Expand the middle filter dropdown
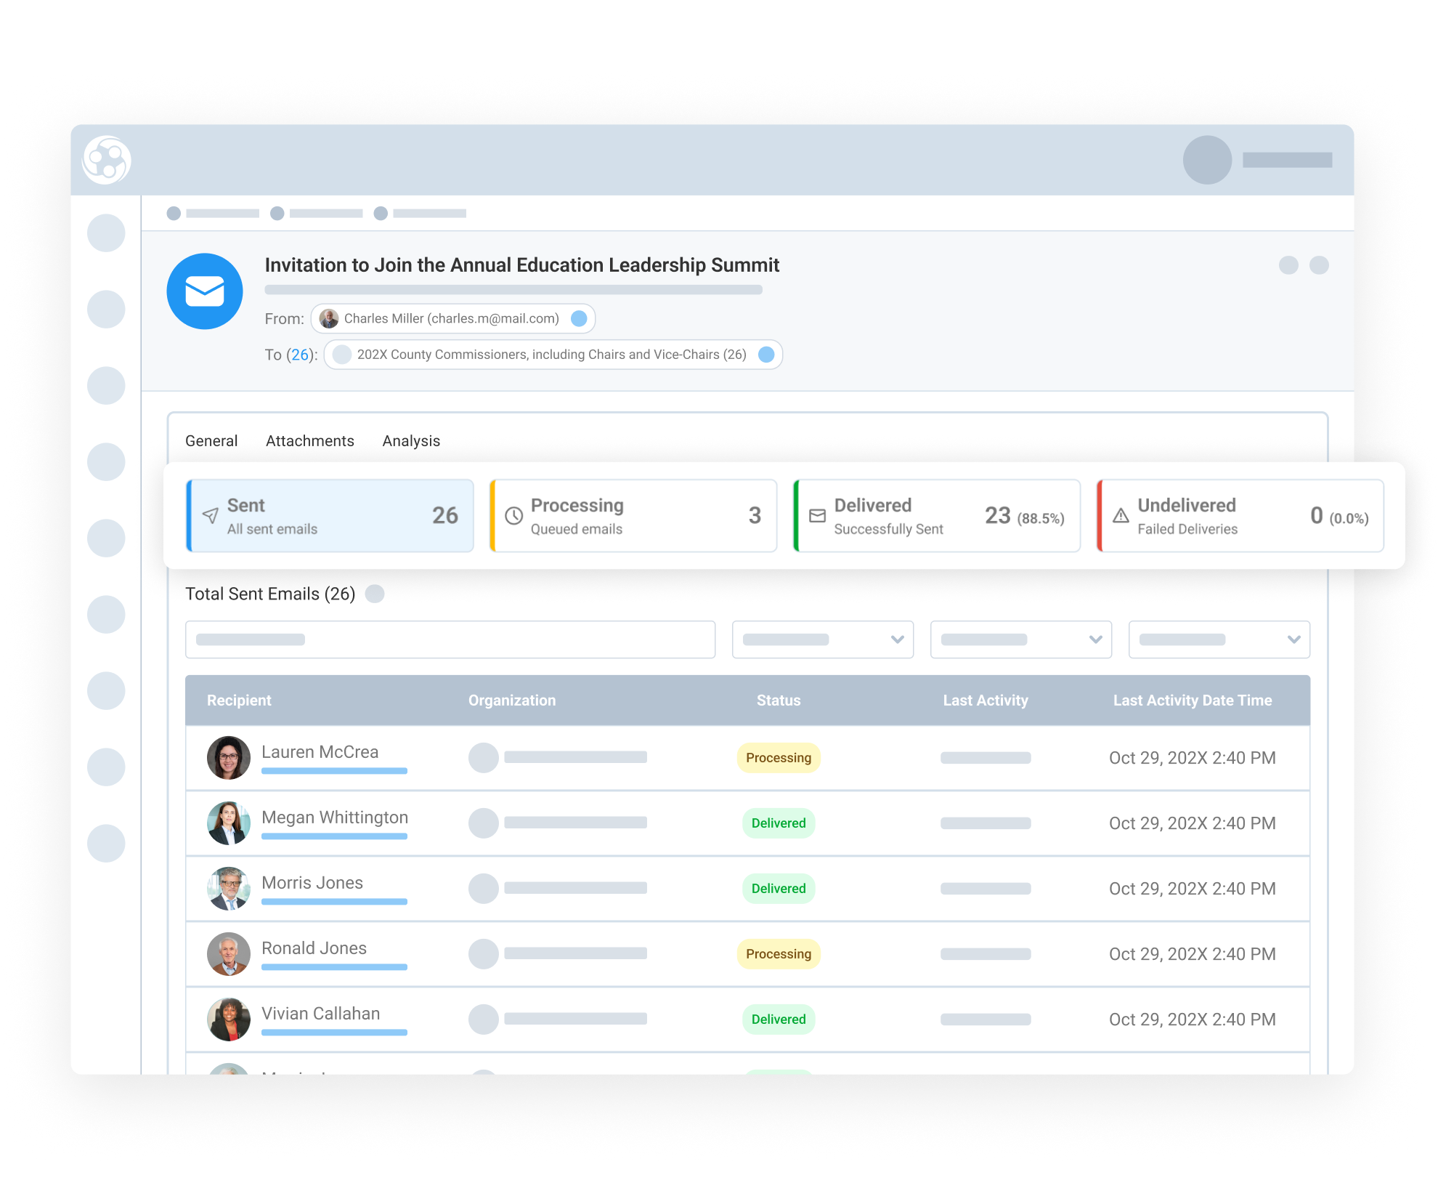The image size is (1438, 1199). [1021, 639]
